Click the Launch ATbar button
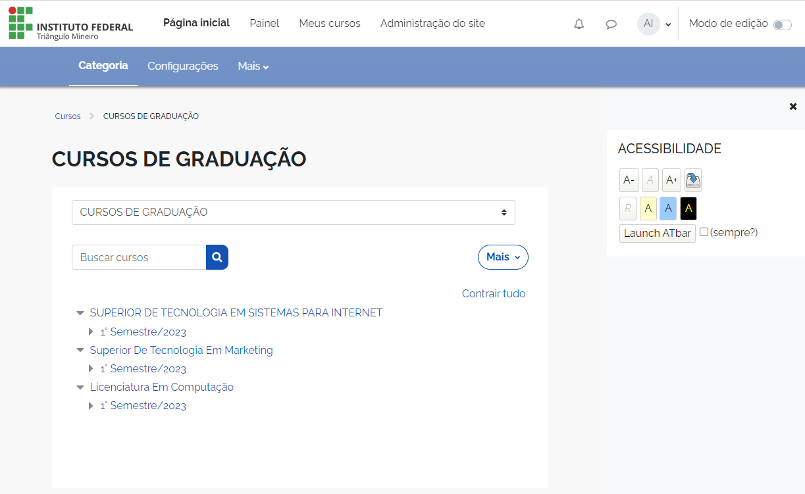Screen dimensions: 805x494 click(657, 234)
